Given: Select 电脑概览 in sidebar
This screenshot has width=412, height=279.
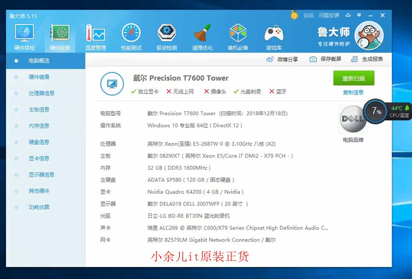Looking at the screenshot, I should click(45, 61).
